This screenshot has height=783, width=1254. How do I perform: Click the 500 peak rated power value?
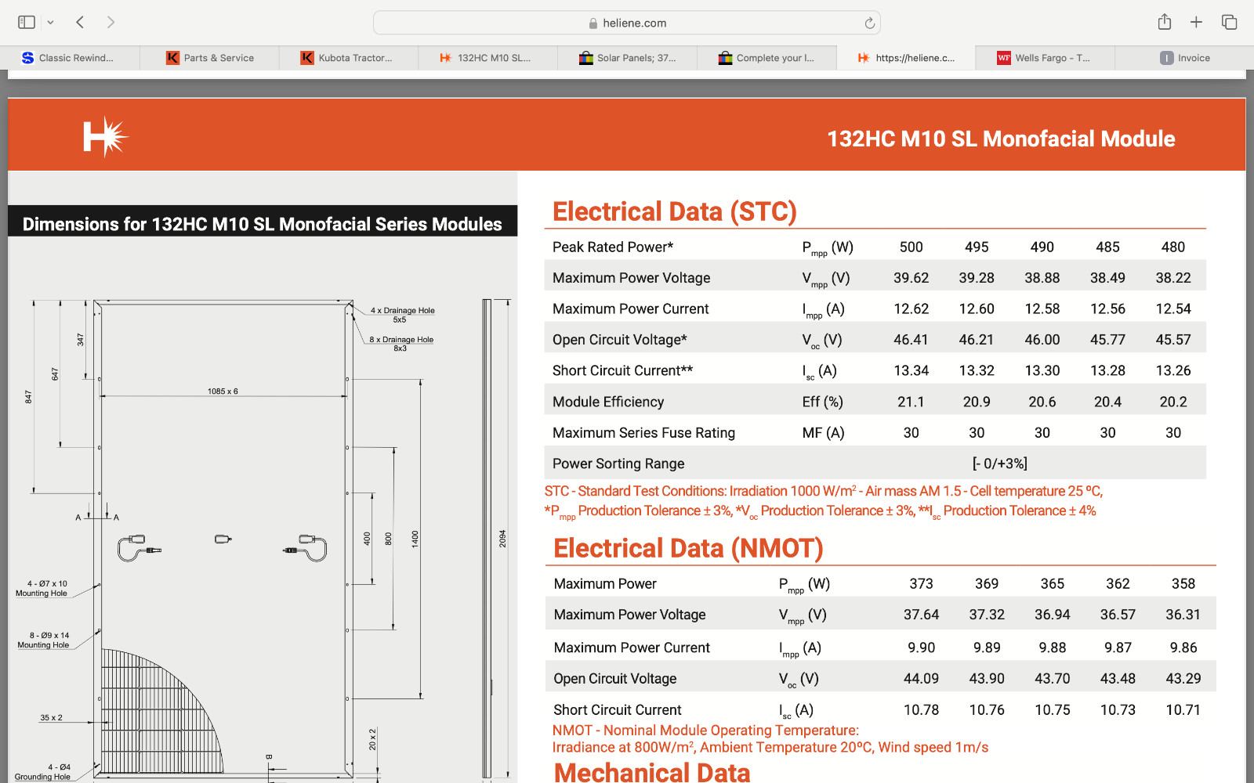coord(911,247)
